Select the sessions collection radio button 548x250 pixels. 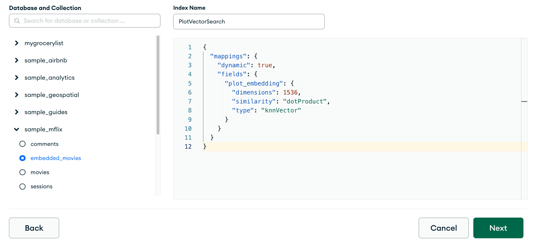[x=22, y=186]
